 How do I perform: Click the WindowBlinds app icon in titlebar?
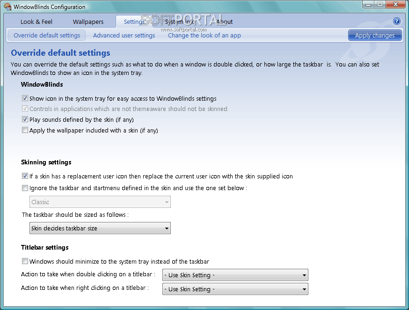(x=7, y=7)
